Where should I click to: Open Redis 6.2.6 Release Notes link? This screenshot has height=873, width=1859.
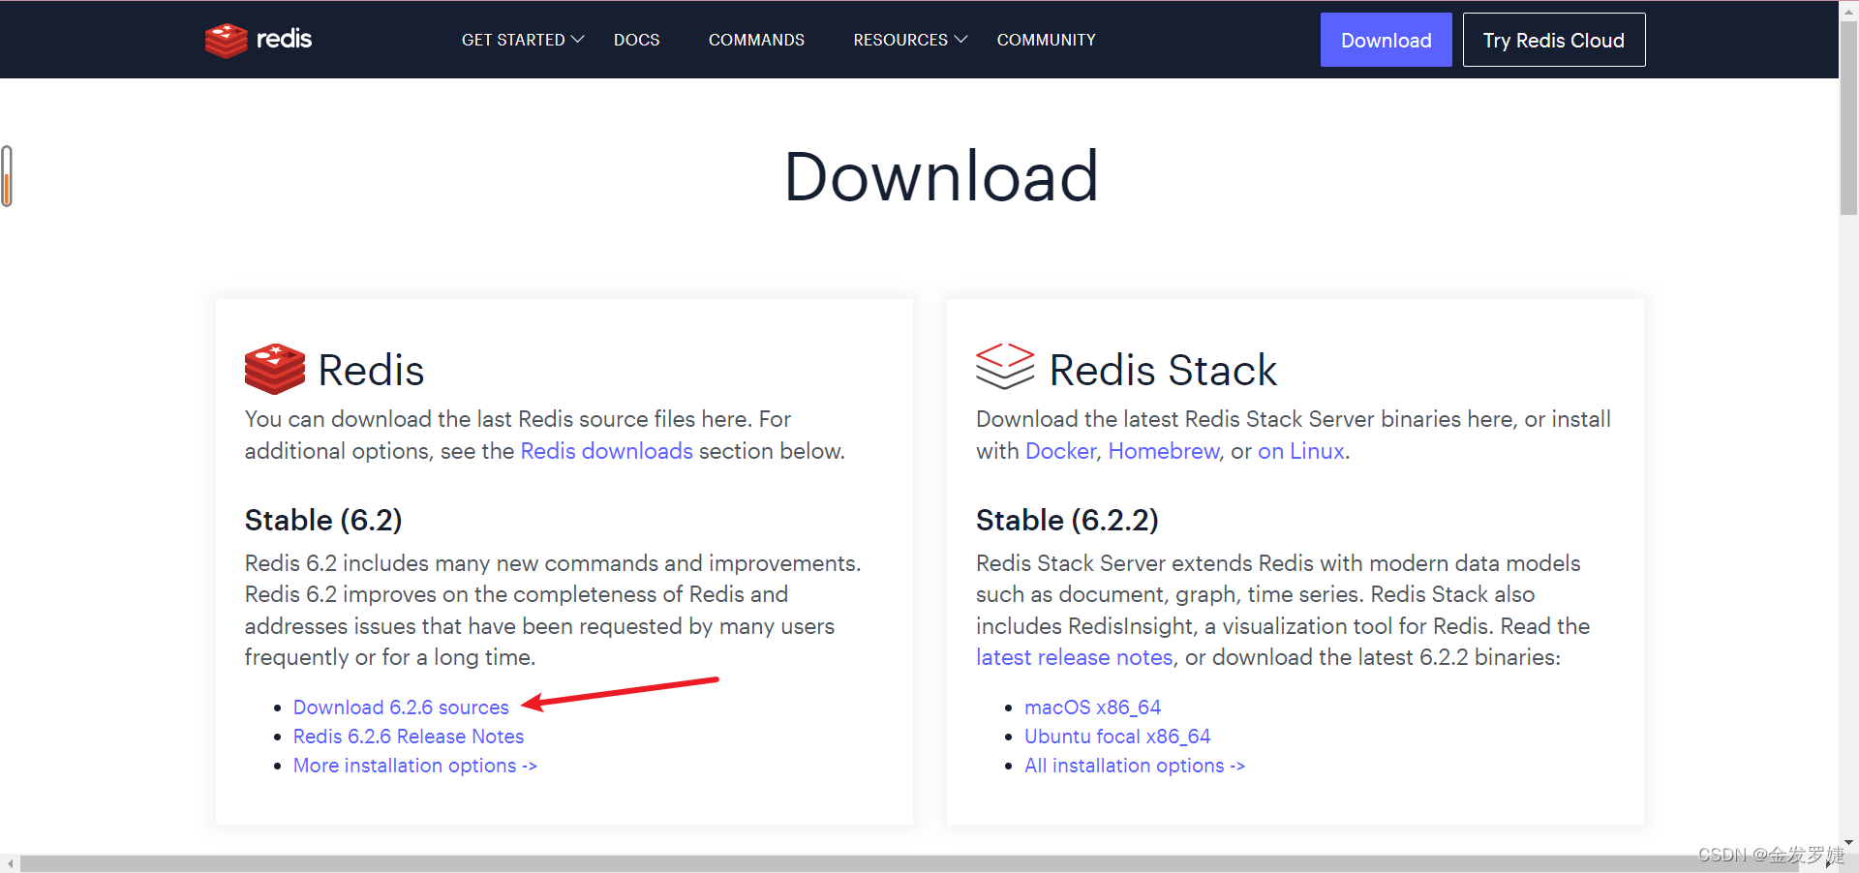coord(409,737)
